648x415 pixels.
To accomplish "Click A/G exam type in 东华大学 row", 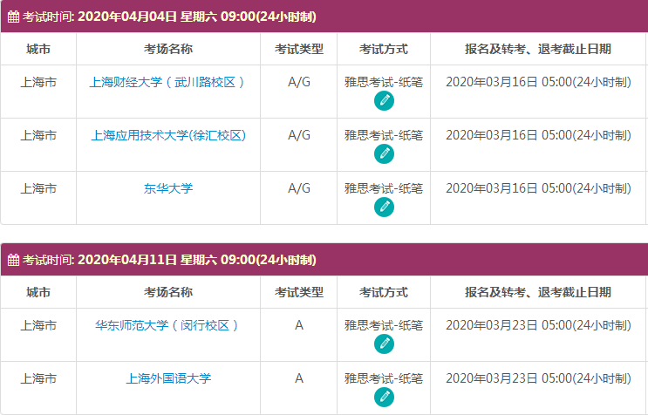I will 299,188.
